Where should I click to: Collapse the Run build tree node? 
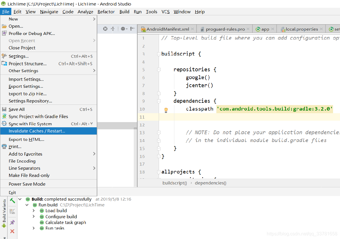[x=27, y=205]
